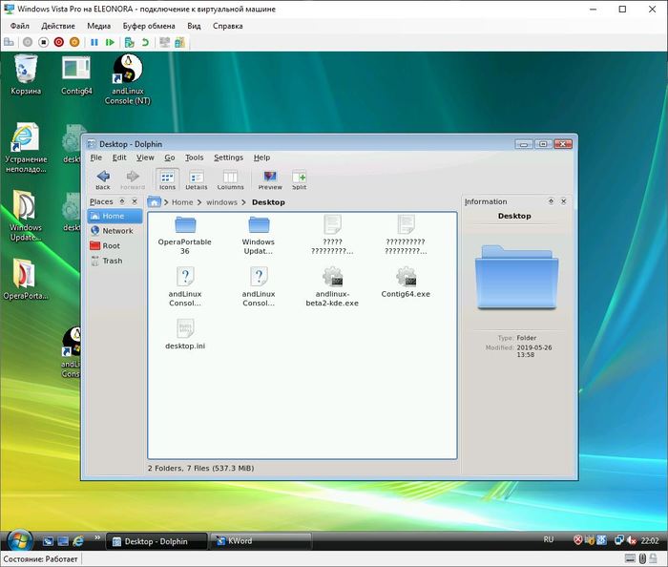Expand arrow before windows breadcrumb

click(x=198, y=202)
